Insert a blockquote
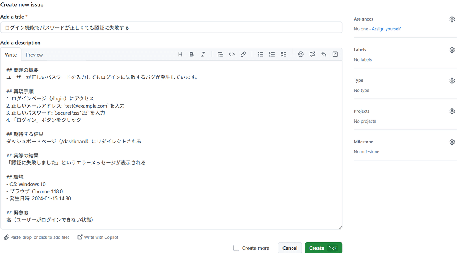The height and width of the screenshot is (253, 474). pos(220,54)
